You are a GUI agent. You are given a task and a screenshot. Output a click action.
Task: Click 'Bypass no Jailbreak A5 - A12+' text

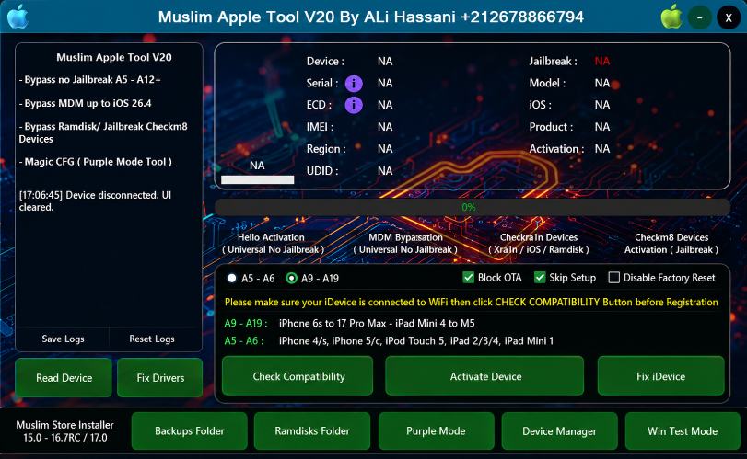click(89, 79)
